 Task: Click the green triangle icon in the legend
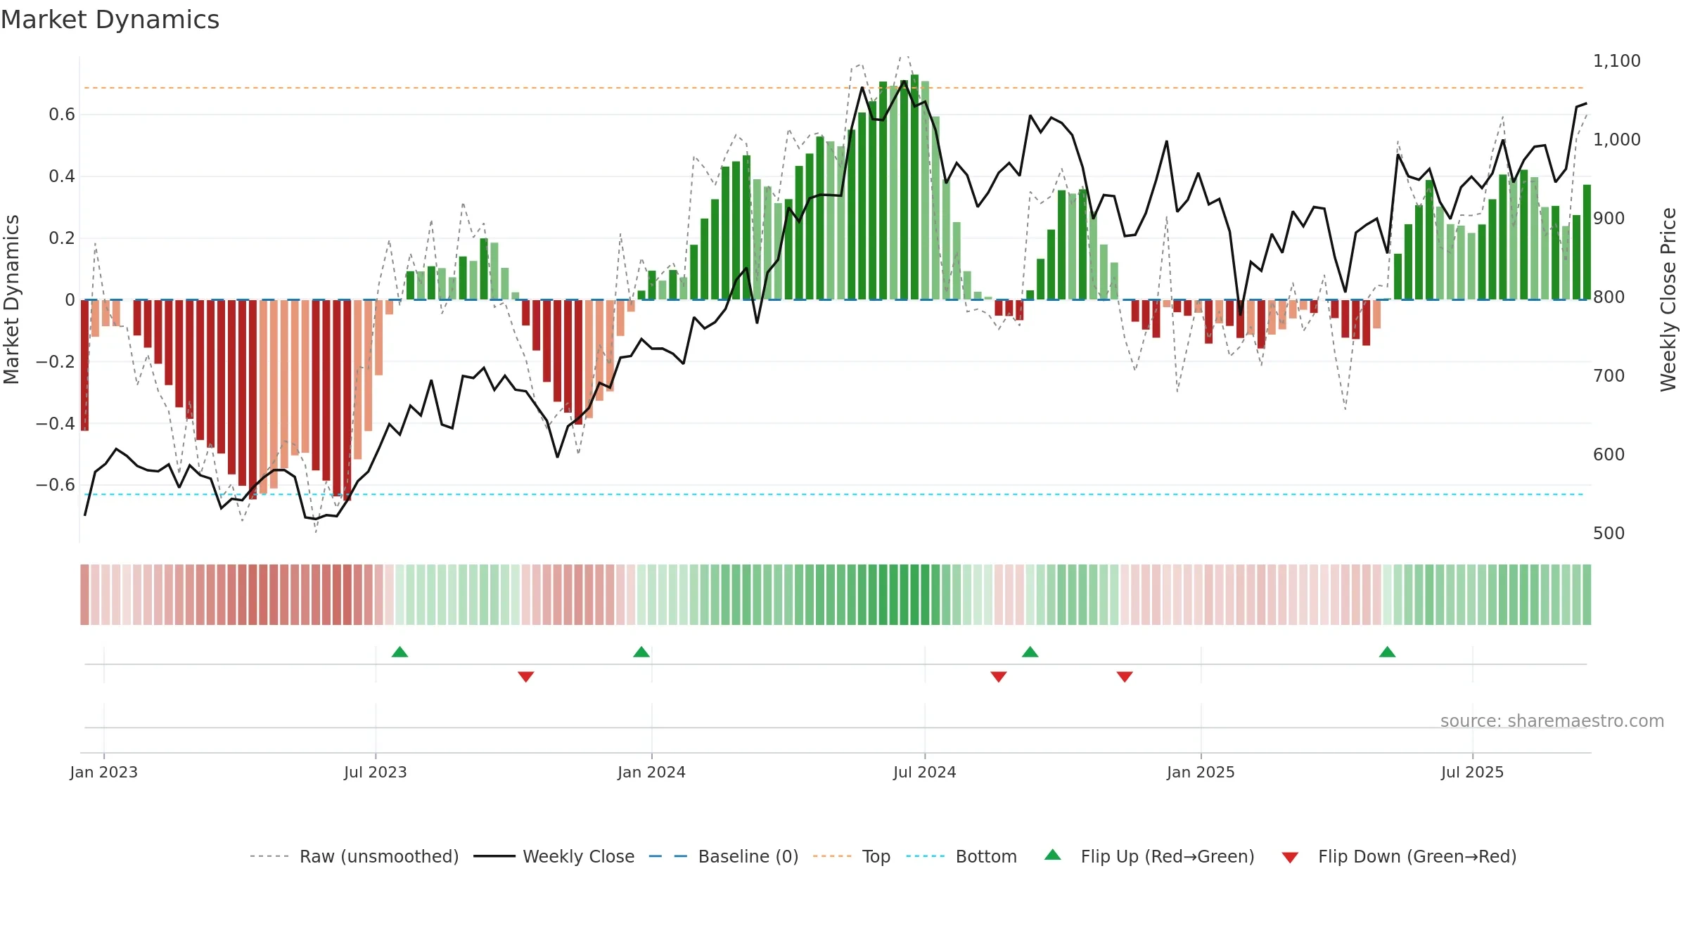(1053, 855)
